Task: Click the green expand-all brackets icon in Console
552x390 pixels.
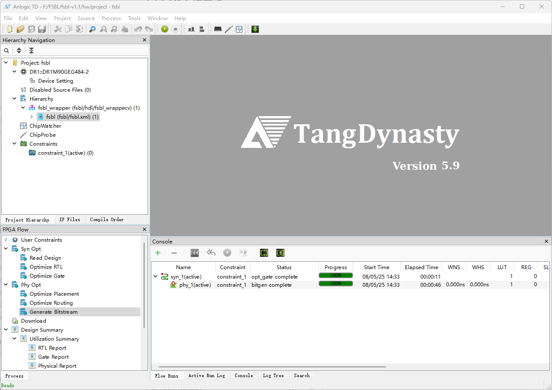Action: click(x=264, y=253)
